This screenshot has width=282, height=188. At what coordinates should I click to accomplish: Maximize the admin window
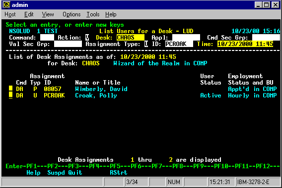(x=266, y=5)
